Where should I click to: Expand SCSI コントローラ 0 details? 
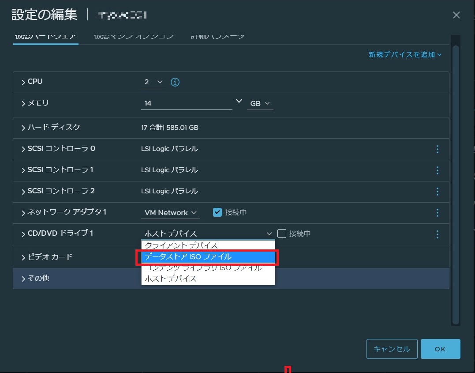click(x=23, y=149)
